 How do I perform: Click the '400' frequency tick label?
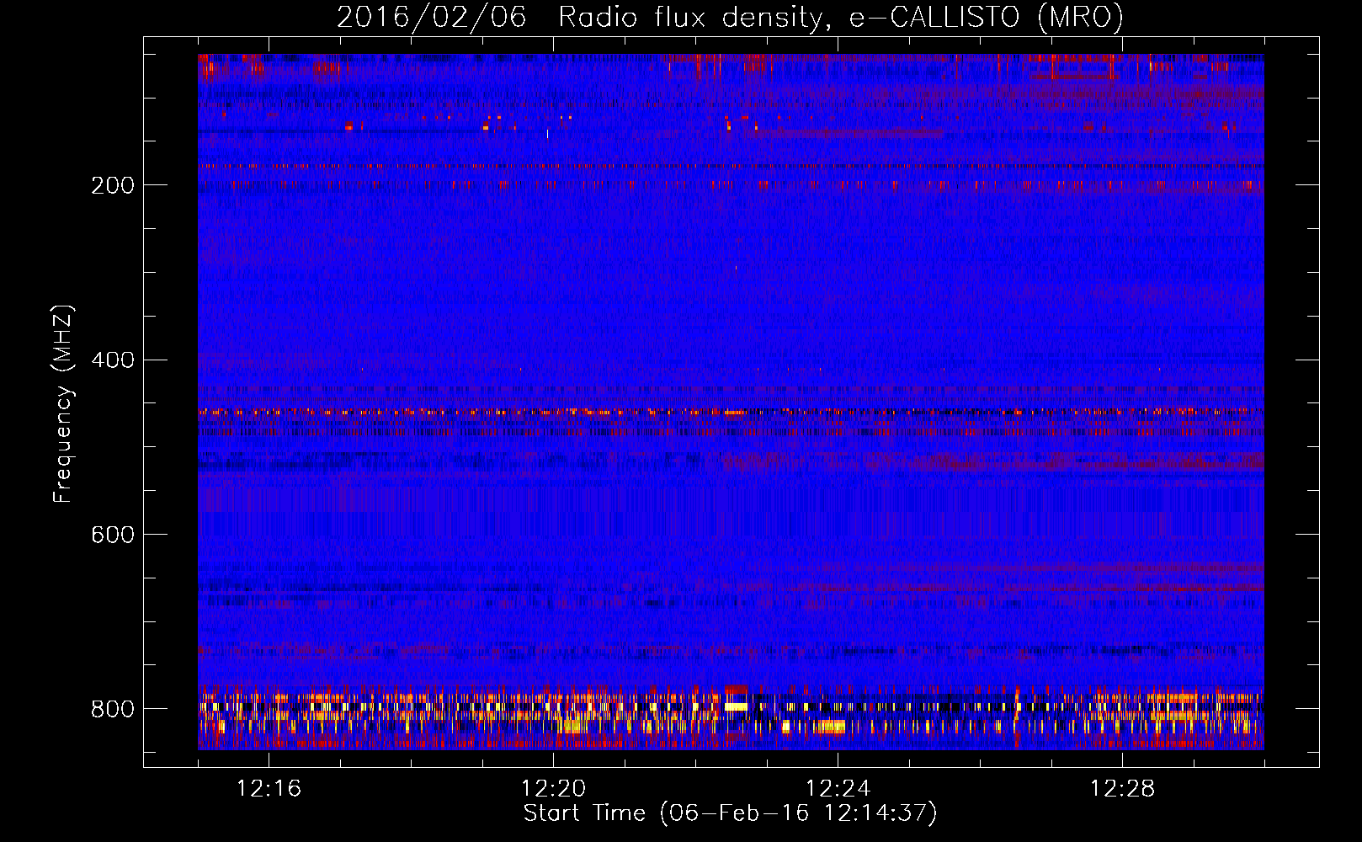(x=113, y=360)
